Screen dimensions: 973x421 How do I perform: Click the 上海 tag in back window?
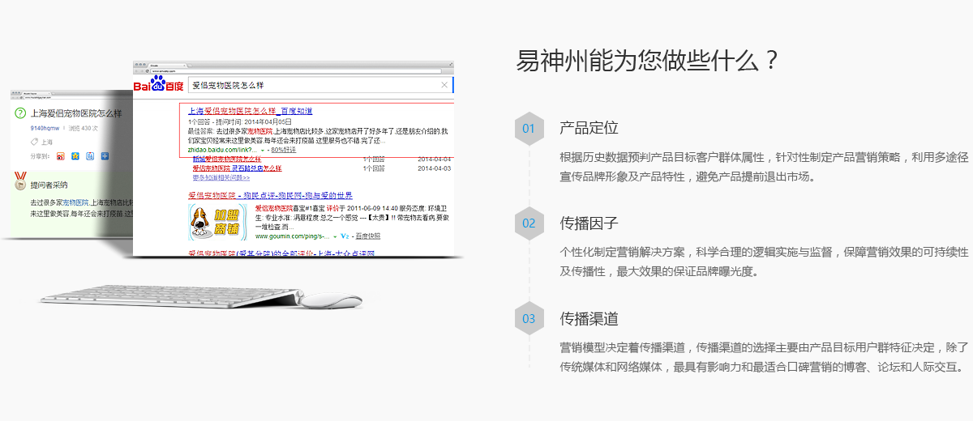click(x=47, y=142)
